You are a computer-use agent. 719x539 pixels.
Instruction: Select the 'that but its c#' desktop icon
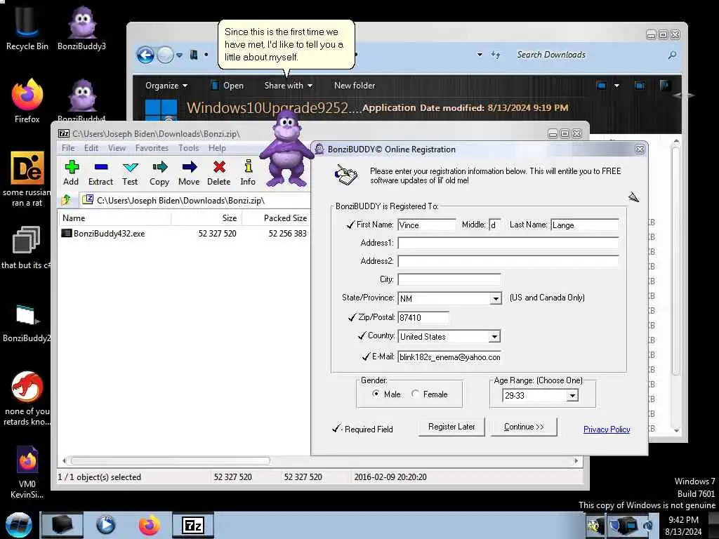[x=26, y=248]
